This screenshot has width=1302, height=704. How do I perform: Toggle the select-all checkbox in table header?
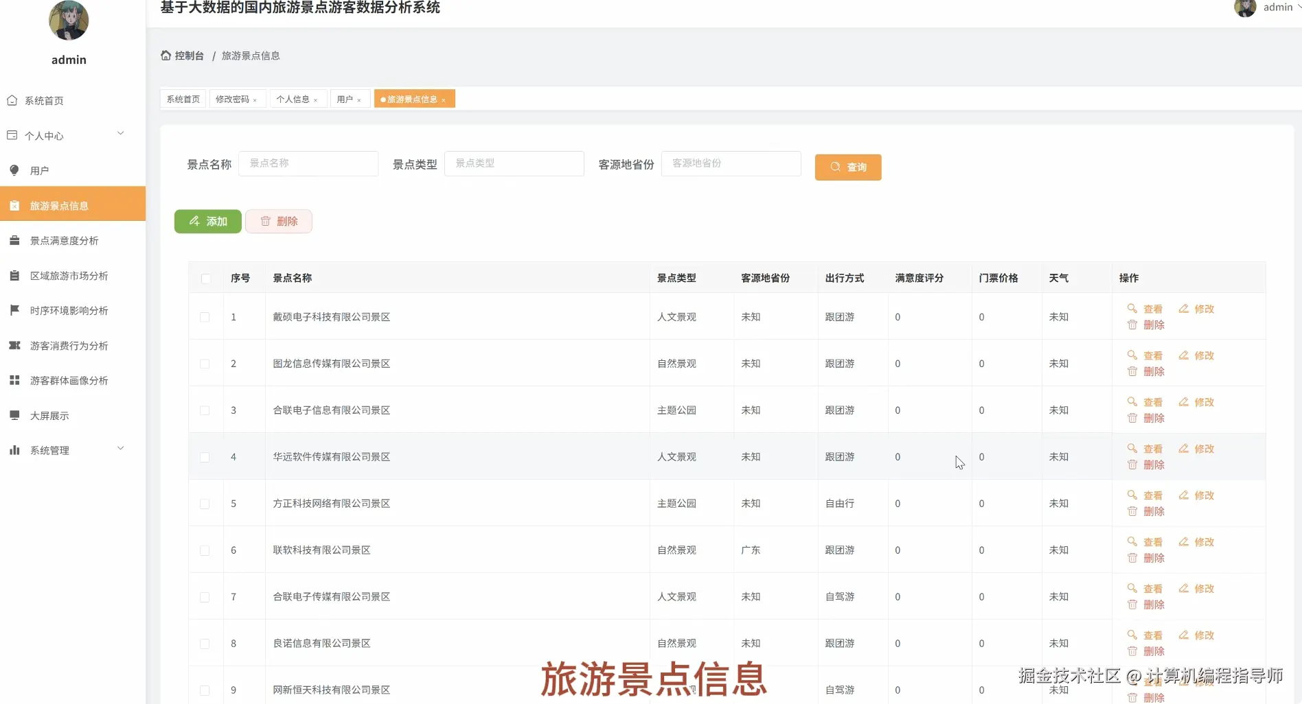[206, 279]
